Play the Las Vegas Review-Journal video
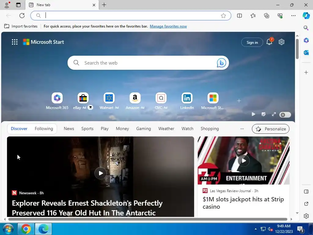Viewport: 313px width, 235px height. pos(244,161)
